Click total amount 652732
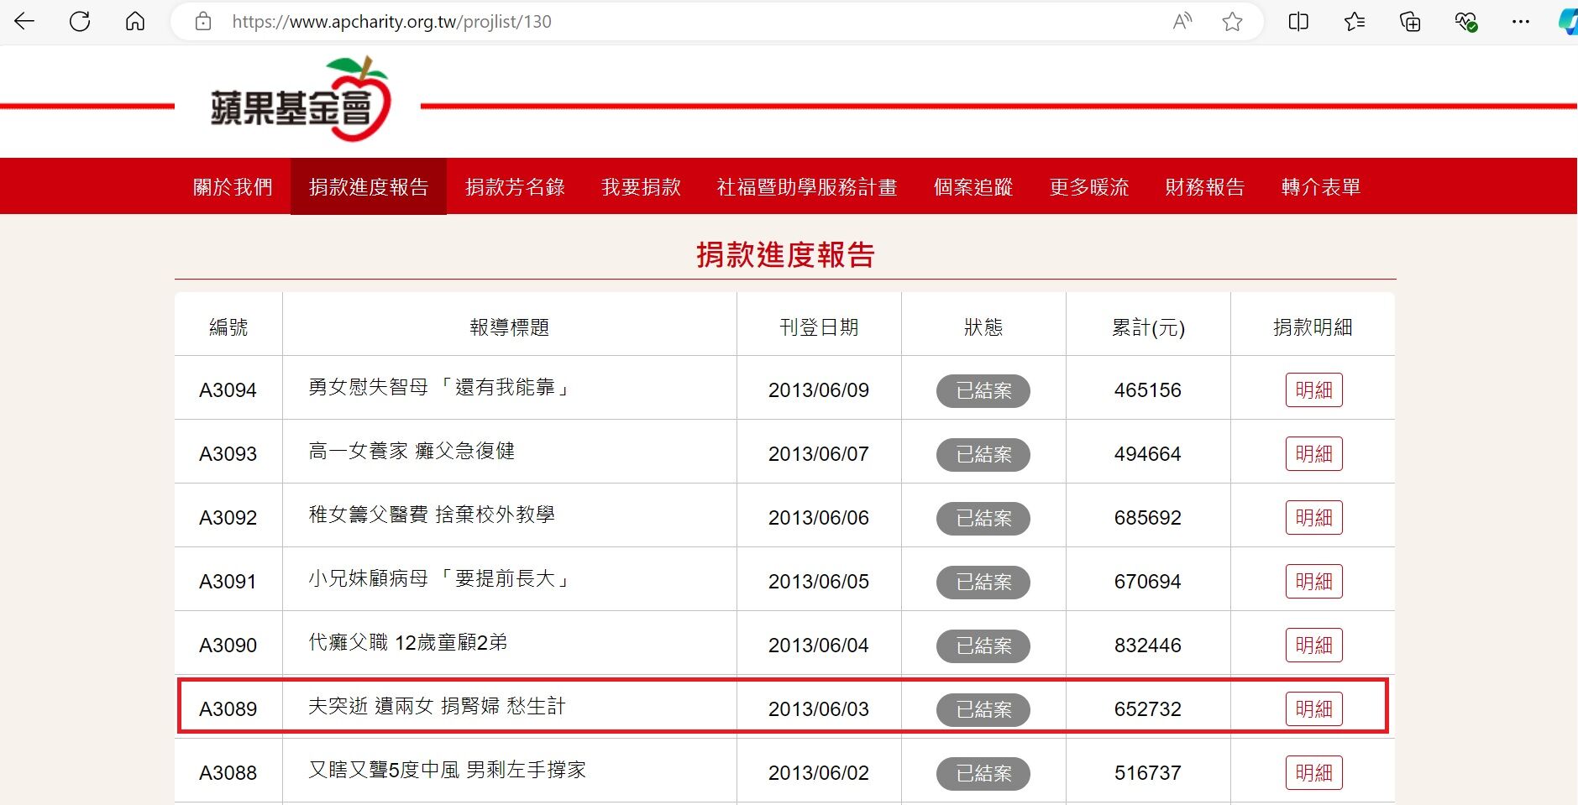 [1148, 709]
